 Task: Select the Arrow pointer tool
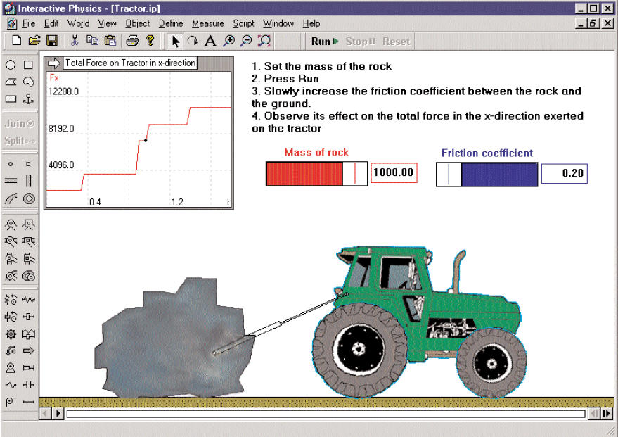point(176,42)
